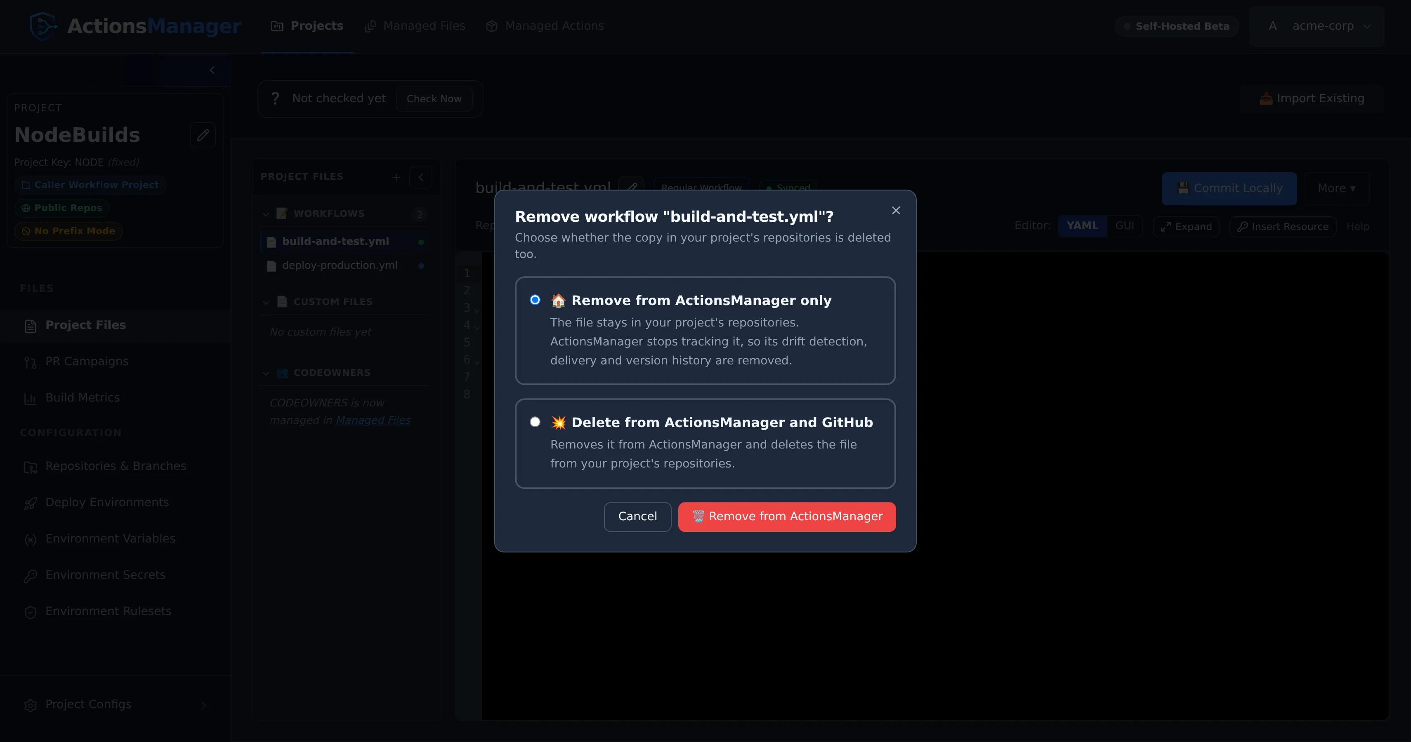Close the remove workflow dialog
Image resolution: width=1411 pixels, height=742 pixels.
[x=896, y=211]
